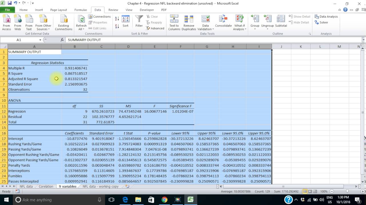Viewport: 366px width, 205px height.
Task: Sort A to Z ascending
Action: (117, 19)
